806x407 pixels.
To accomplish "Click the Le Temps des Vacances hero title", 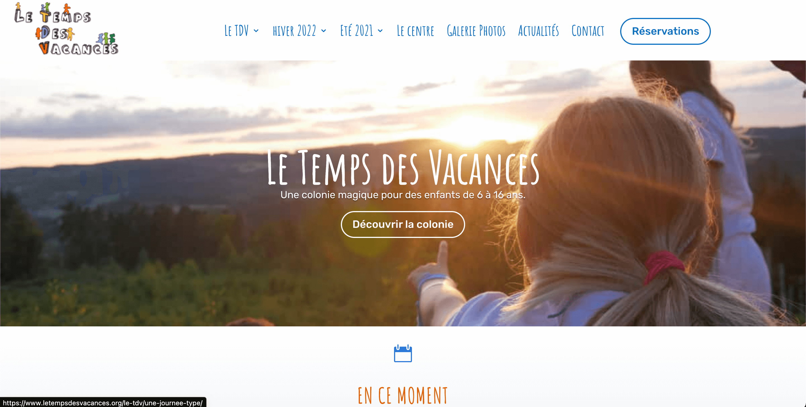I will tap(403, 168).
